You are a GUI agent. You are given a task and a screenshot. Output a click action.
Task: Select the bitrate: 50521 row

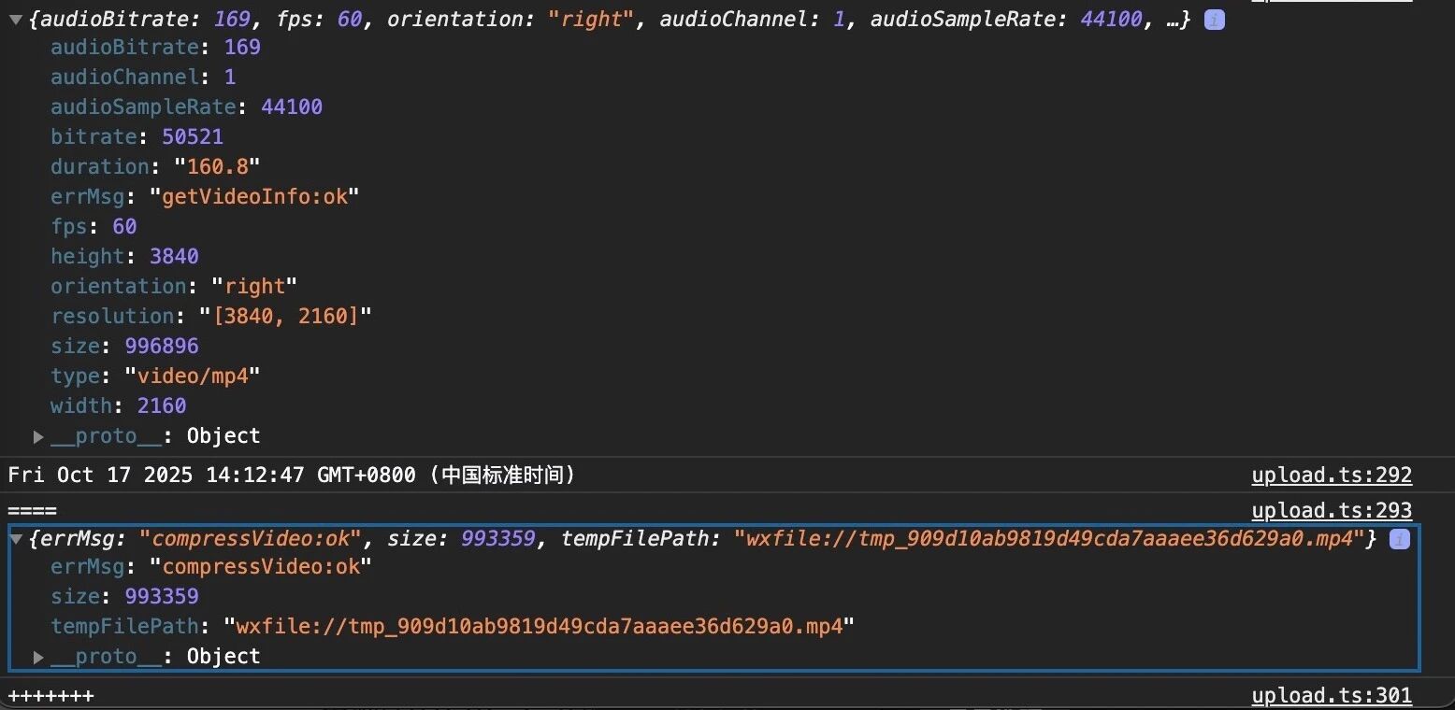137,136
